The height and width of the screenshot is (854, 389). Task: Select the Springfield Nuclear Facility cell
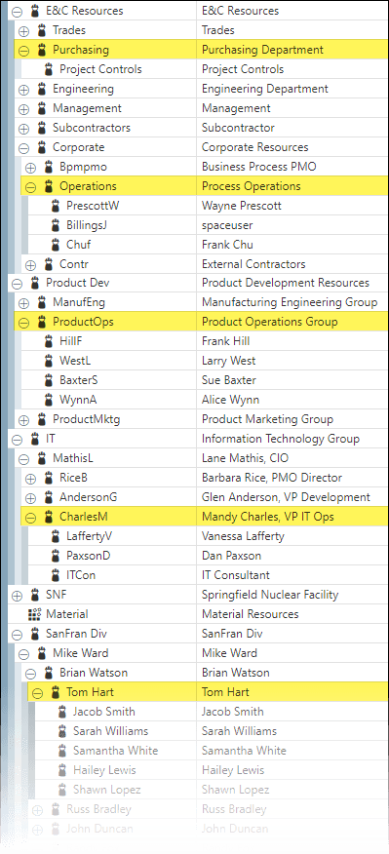point(292,595)
